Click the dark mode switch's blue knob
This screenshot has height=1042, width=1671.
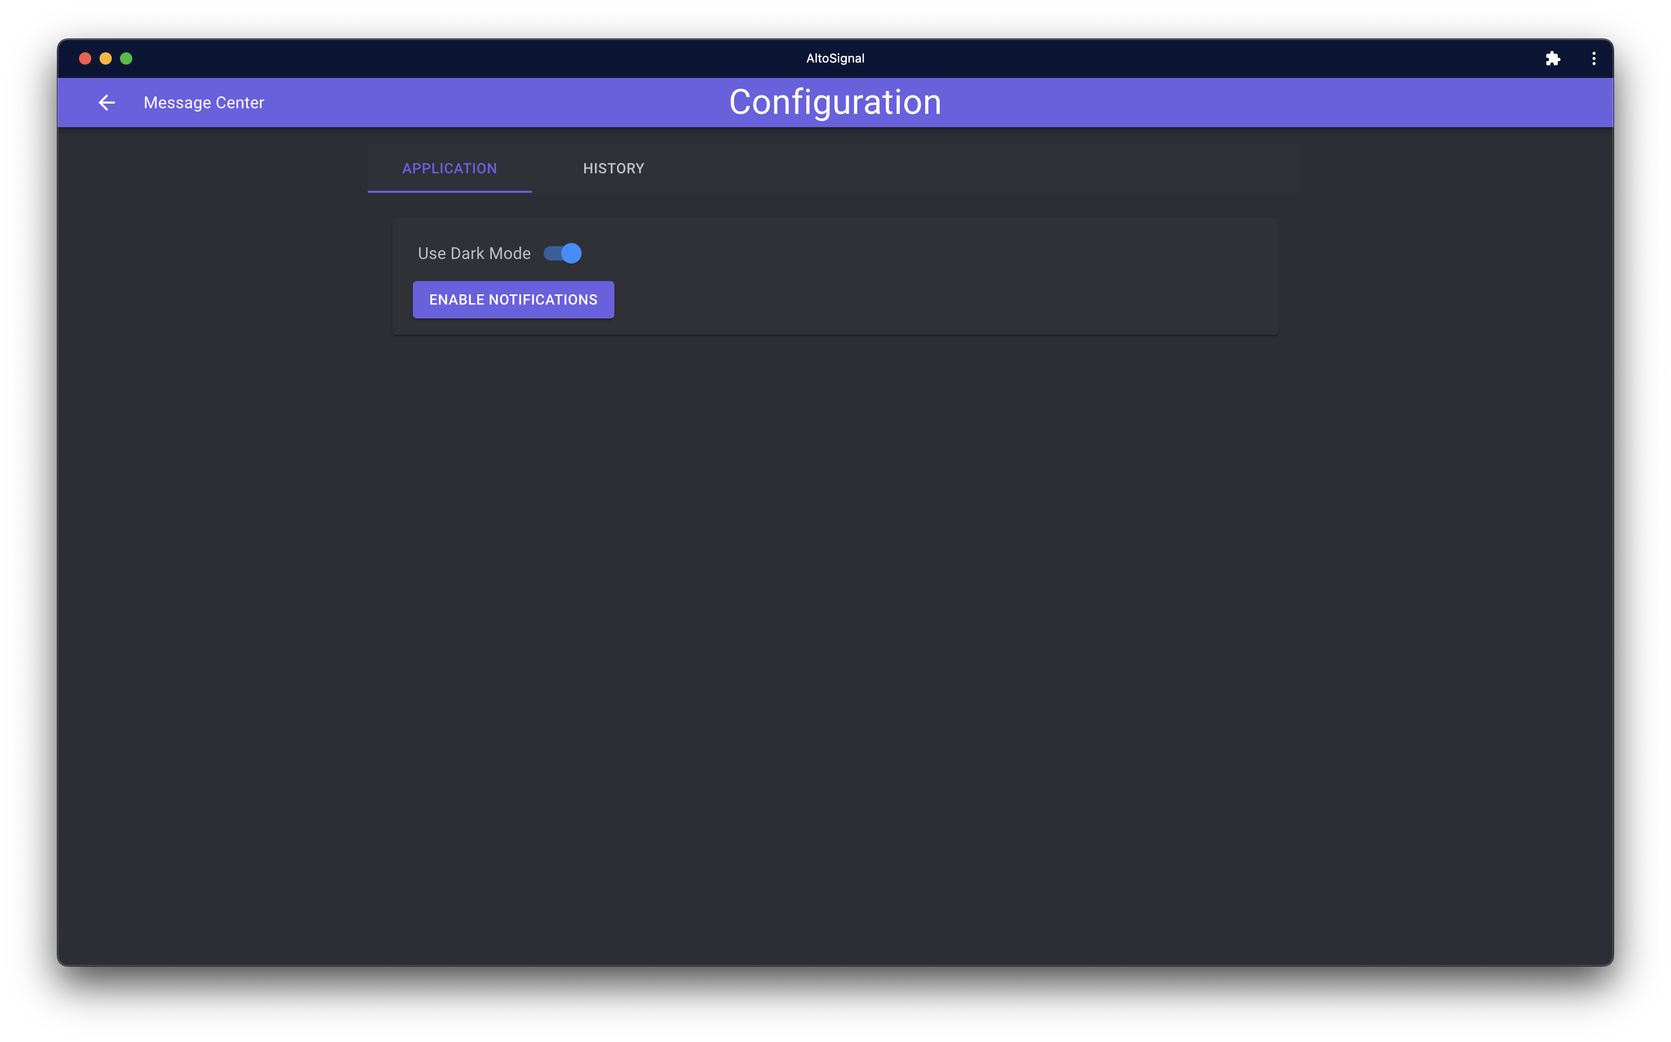click(x=571, y=254)
